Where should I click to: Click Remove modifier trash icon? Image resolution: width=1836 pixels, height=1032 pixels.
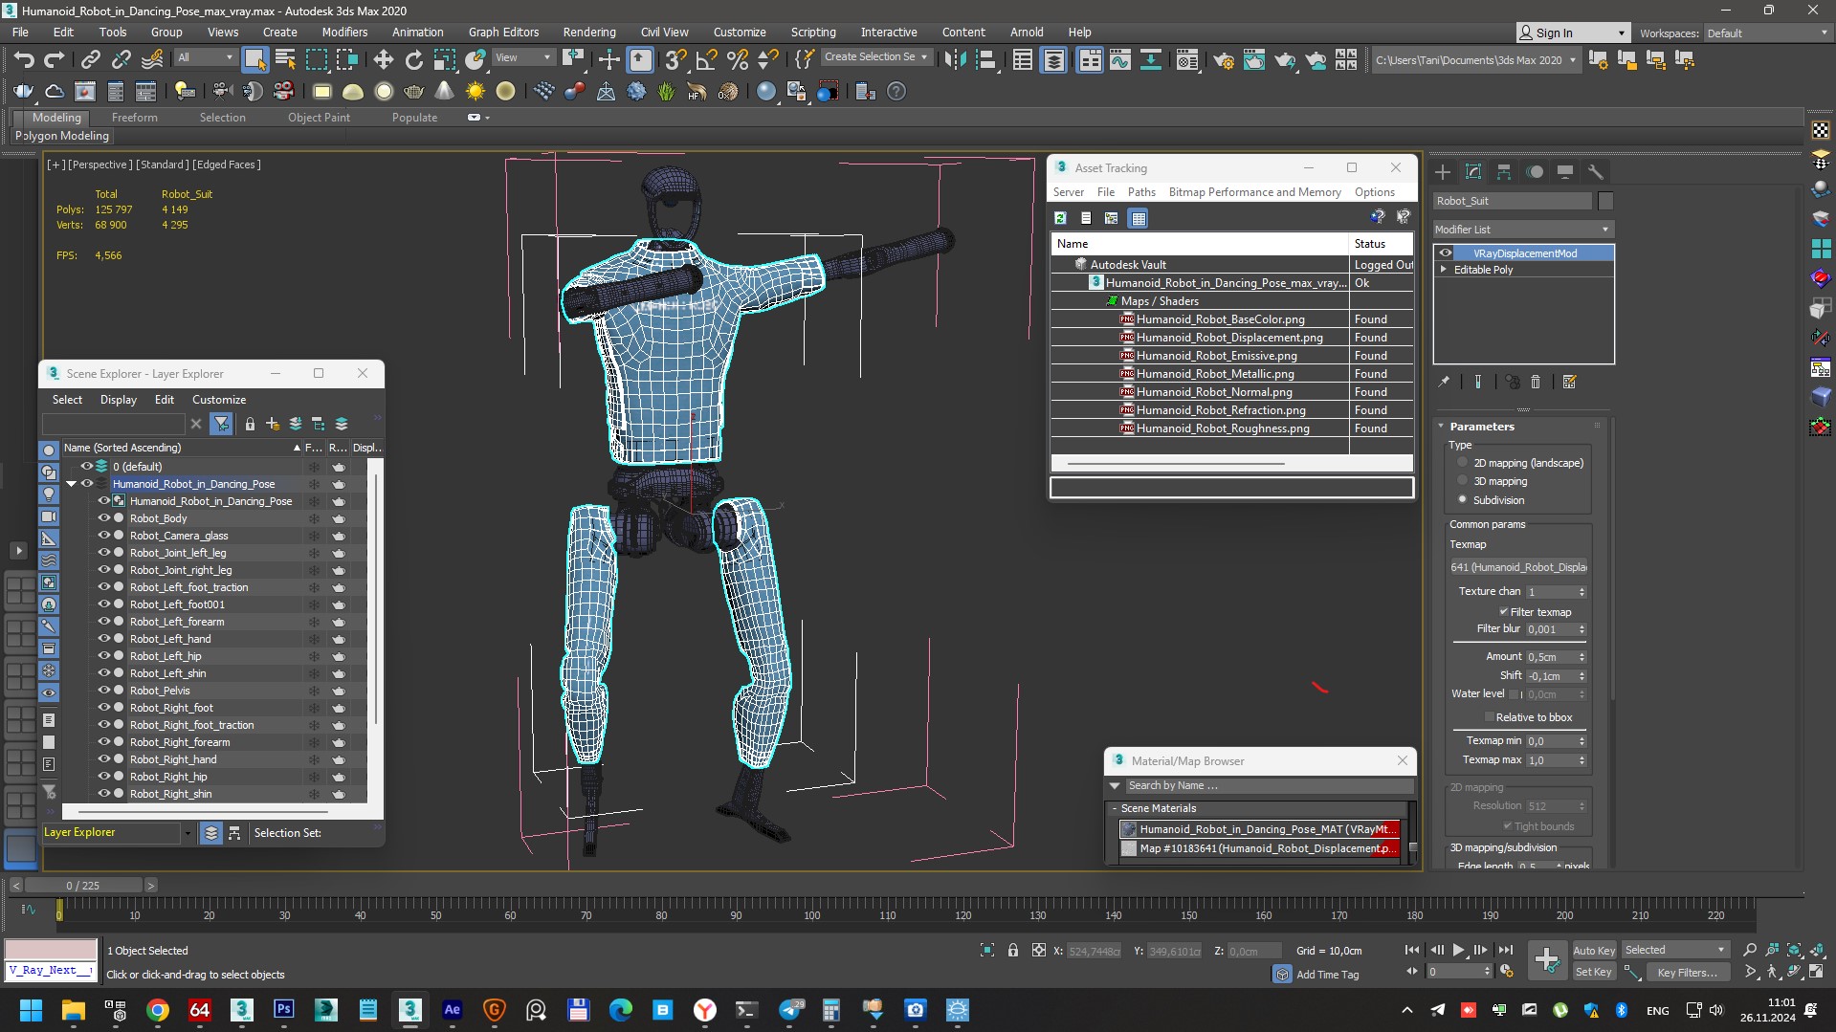coord(1536,382)
